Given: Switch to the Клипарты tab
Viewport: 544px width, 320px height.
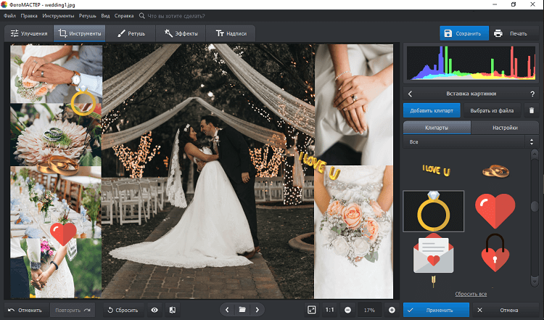Looking at the screenshot, I should 437,128.
